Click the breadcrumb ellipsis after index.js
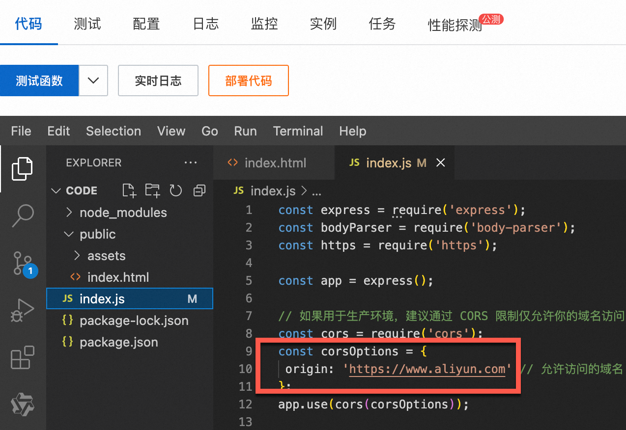Viewport: 626px width, 430px height. [317, 192]
